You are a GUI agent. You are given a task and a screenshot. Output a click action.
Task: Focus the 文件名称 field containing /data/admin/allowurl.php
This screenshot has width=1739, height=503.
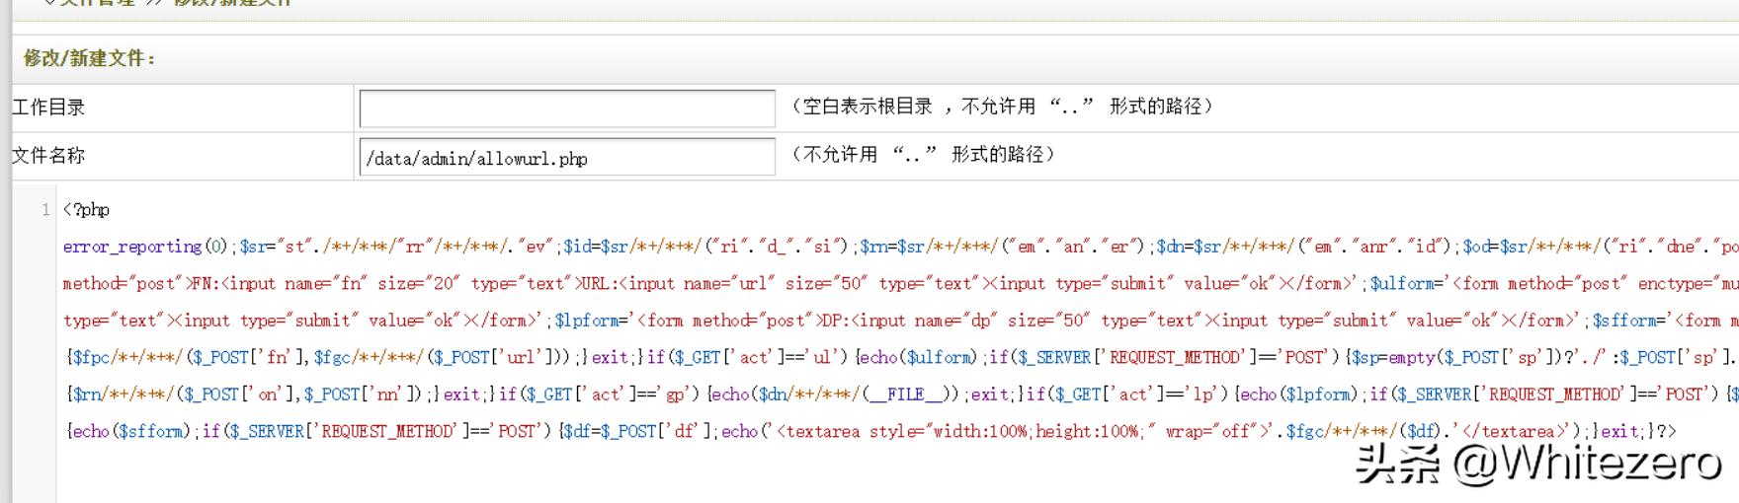[566, 158]
